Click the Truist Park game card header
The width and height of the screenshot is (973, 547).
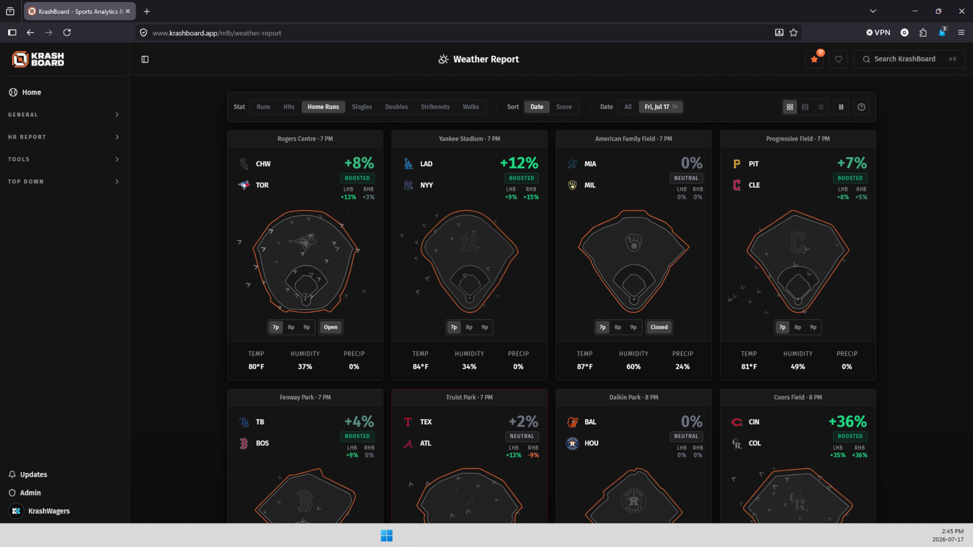(469, 397)
